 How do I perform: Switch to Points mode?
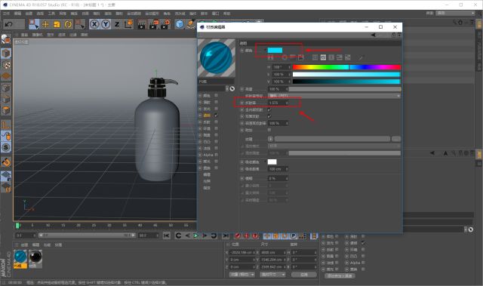(6, 88)
